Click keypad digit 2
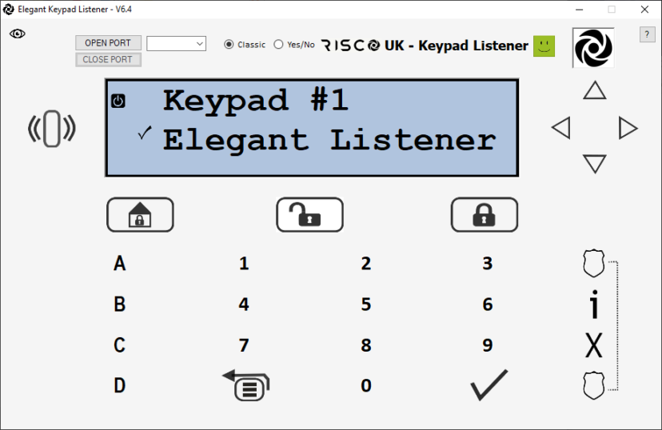This screenshot has height=430, width=662. (x=366, y=263)
